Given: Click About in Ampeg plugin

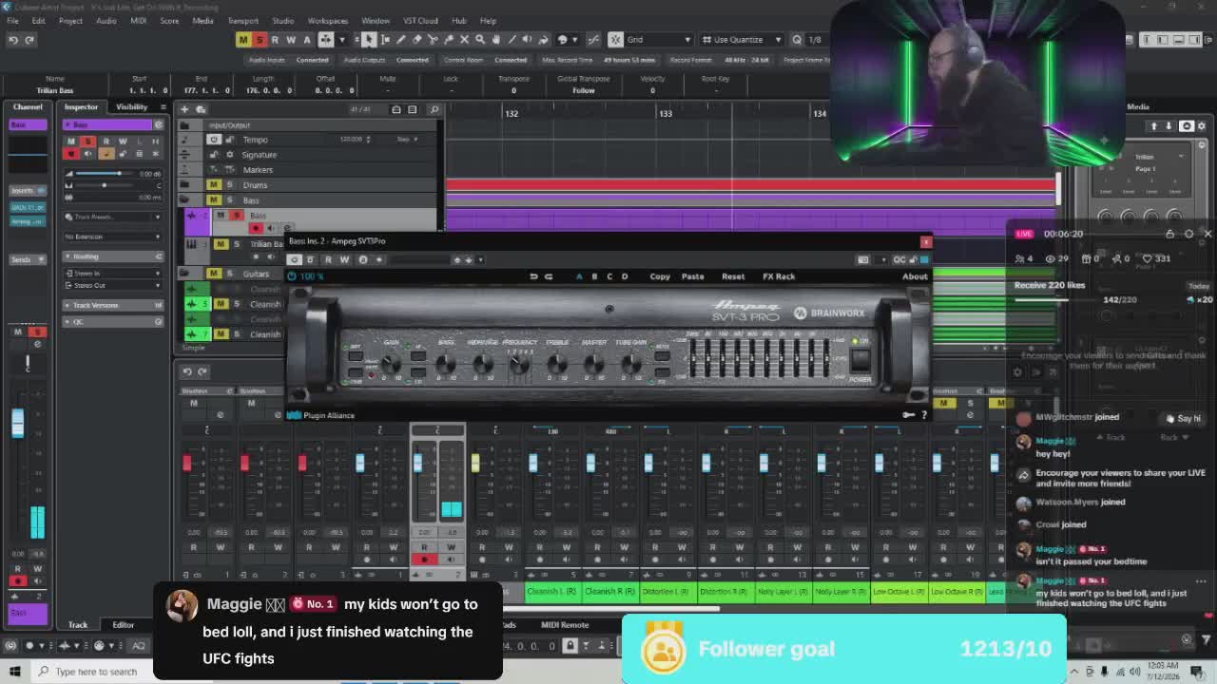Looking at the screenshot, I should pyautogui.click(x=915, y=276).
